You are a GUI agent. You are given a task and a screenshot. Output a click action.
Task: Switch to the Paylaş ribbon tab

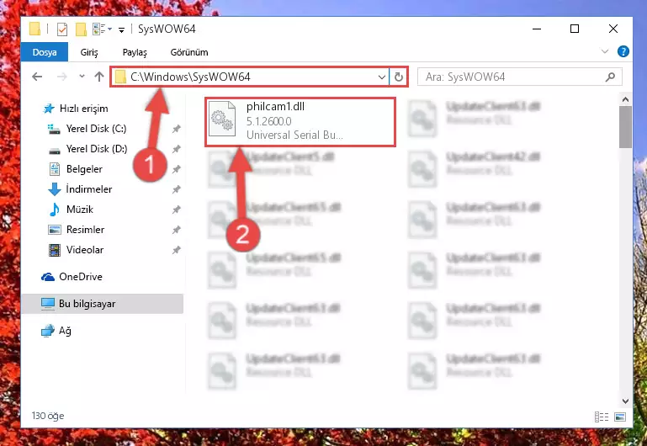135,52
